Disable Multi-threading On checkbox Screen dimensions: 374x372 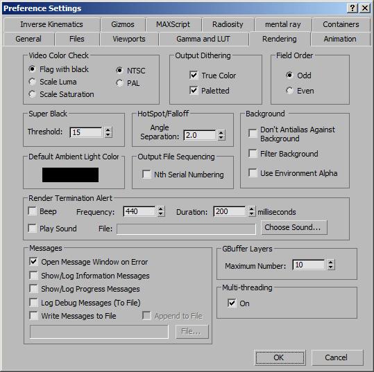coord(232,303)
